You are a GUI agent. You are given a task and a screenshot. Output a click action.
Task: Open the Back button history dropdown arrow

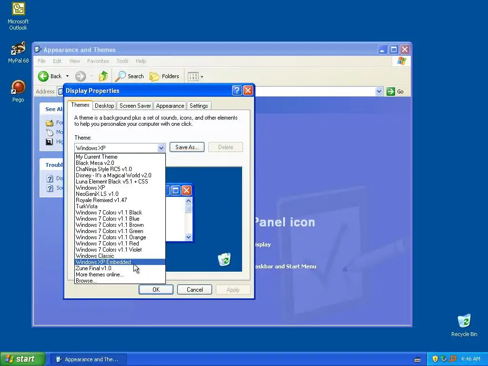coord(67,76)
